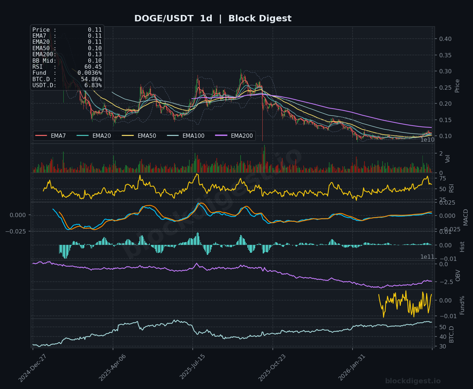Click the 1e11 scale label above OBV
473x389 pixels.
tap(427, 257)
